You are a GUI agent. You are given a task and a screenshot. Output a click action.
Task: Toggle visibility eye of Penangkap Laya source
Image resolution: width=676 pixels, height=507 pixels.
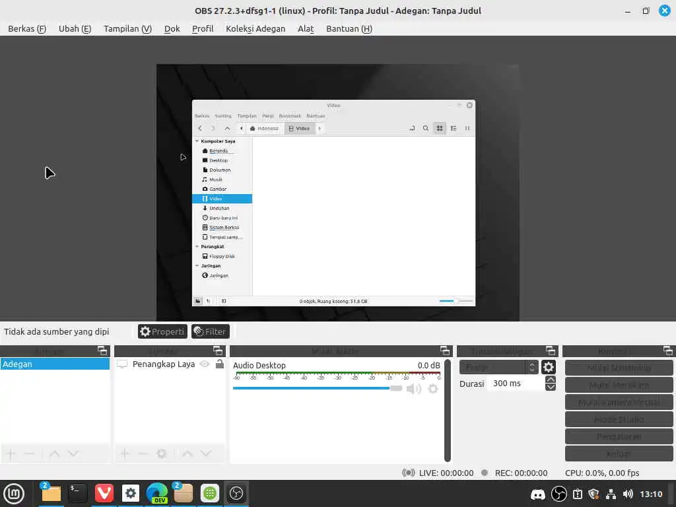click(x=205, y=364)
